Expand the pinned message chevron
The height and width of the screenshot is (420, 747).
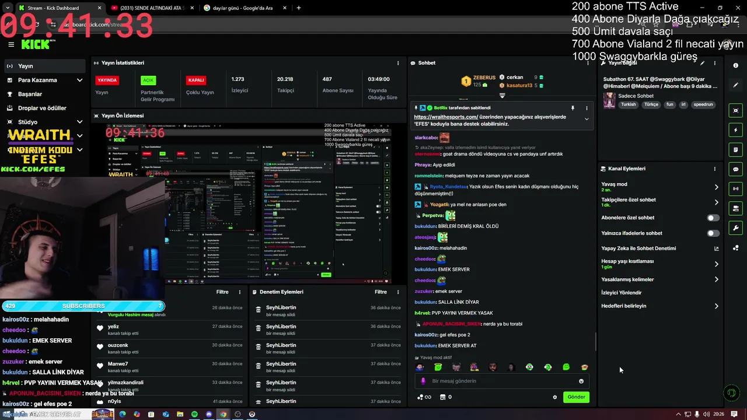pos(587,119)
